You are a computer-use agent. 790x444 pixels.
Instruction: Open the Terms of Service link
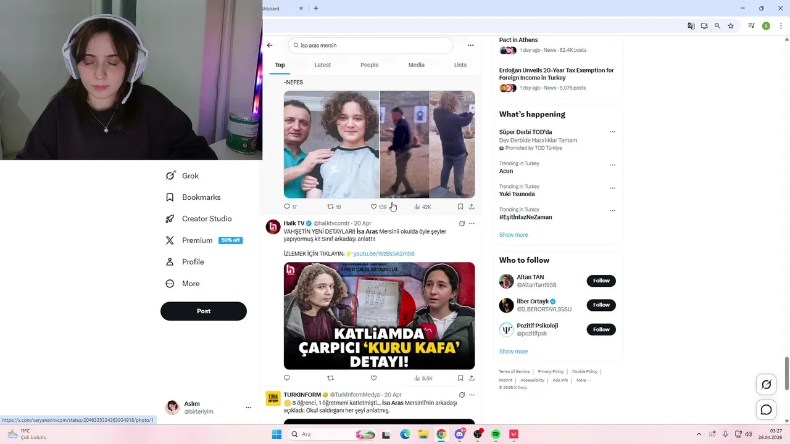pos(514,372)
